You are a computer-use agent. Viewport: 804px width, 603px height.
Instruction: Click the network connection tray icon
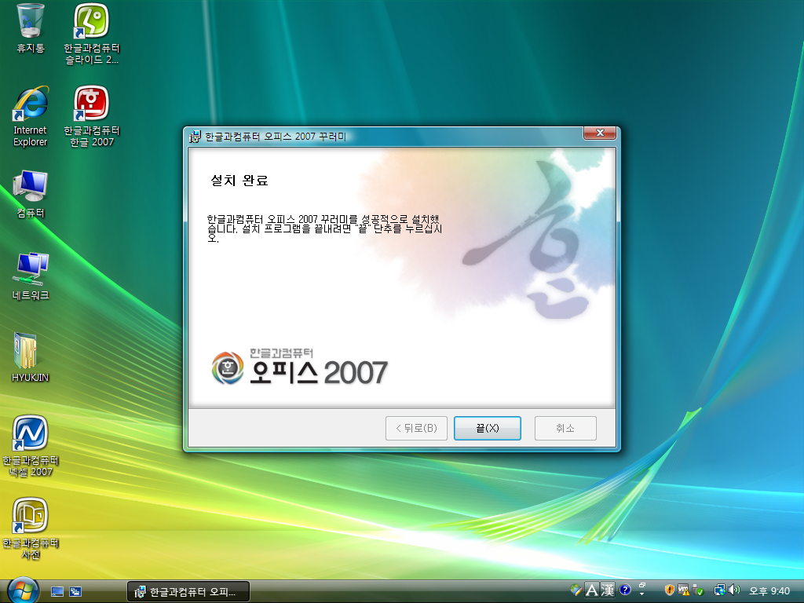pyautogui.click(x=720, y=590)
